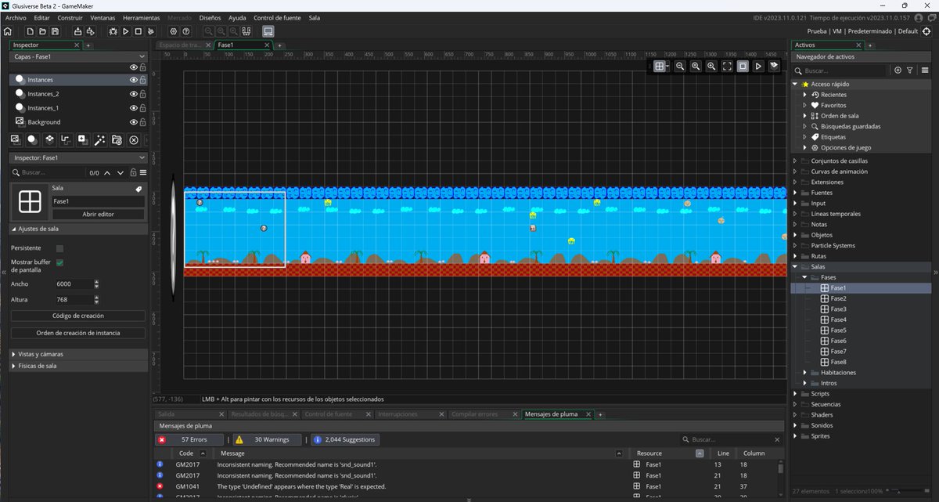Image resolution: width=939 pixels, height=502 pixels.
Task: Delete the selected layer with X icon
Action: click(134, 139)
